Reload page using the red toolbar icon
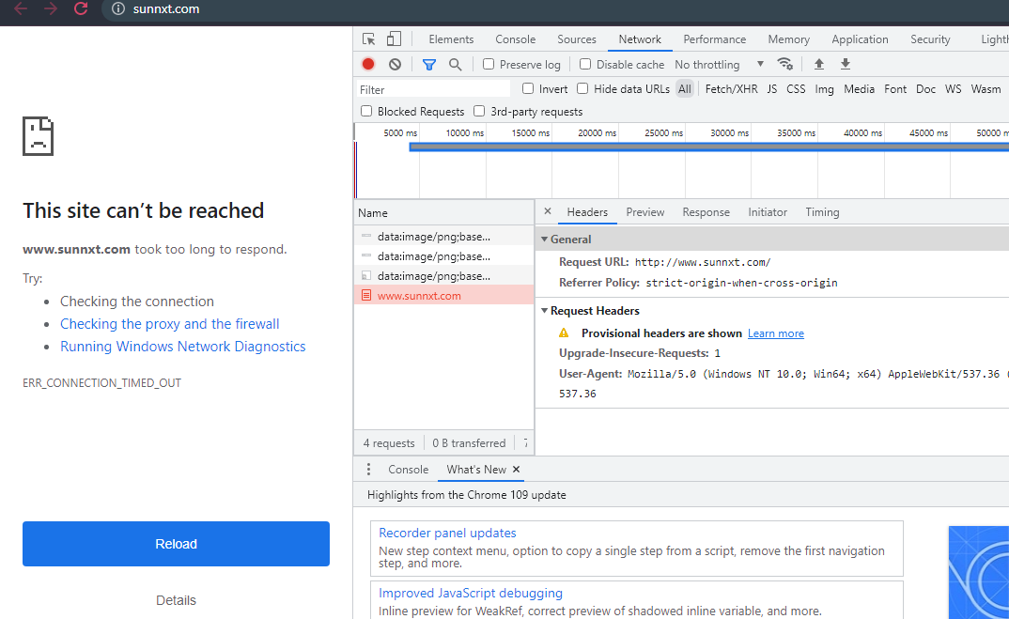1009x619 pixels. click(81, 9)
